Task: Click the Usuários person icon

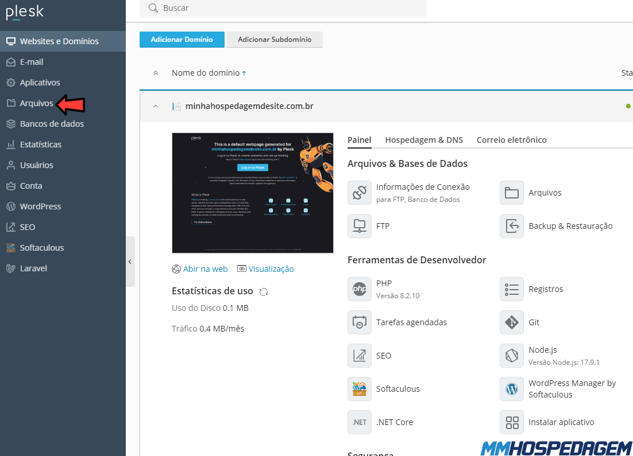Action: point(11,165)
